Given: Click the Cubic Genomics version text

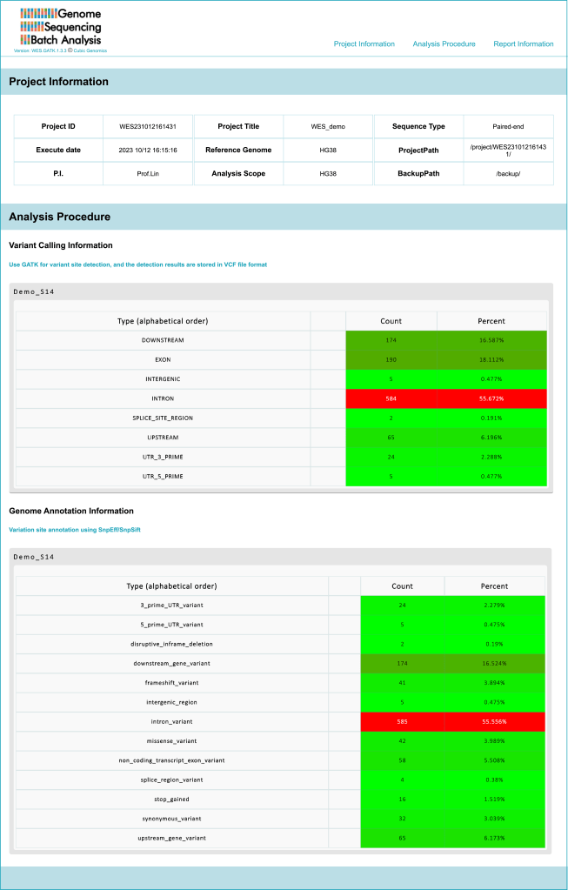Looking at the screenshot, I should click(60, 50).
